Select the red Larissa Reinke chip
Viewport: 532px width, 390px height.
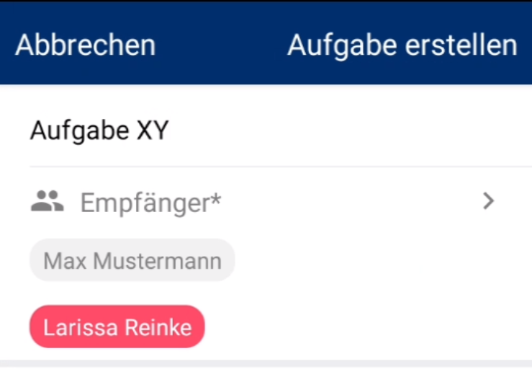pos(117,327)
